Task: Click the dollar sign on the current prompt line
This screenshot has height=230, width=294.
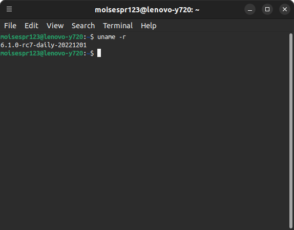Action: [x=92, y=53]
